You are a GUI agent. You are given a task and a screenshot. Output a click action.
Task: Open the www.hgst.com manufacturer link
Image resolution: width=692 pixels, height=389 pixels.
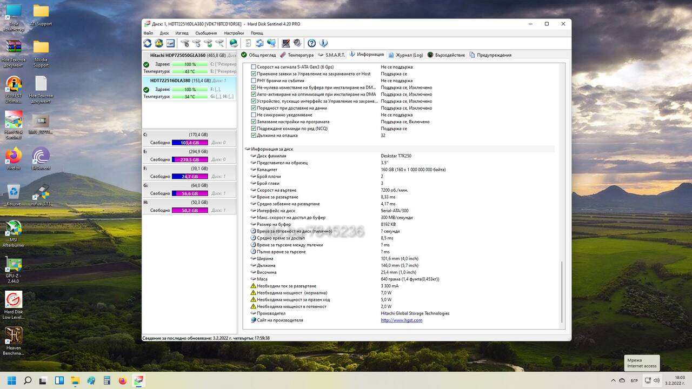coord(402,320)
